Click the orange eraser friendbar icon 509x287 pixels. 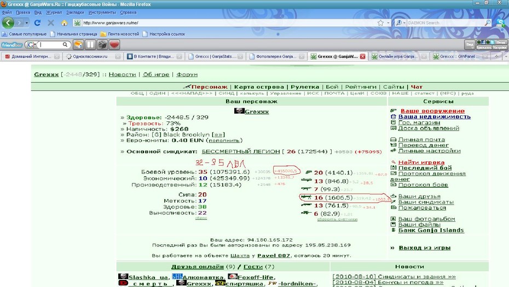point(78,44)
